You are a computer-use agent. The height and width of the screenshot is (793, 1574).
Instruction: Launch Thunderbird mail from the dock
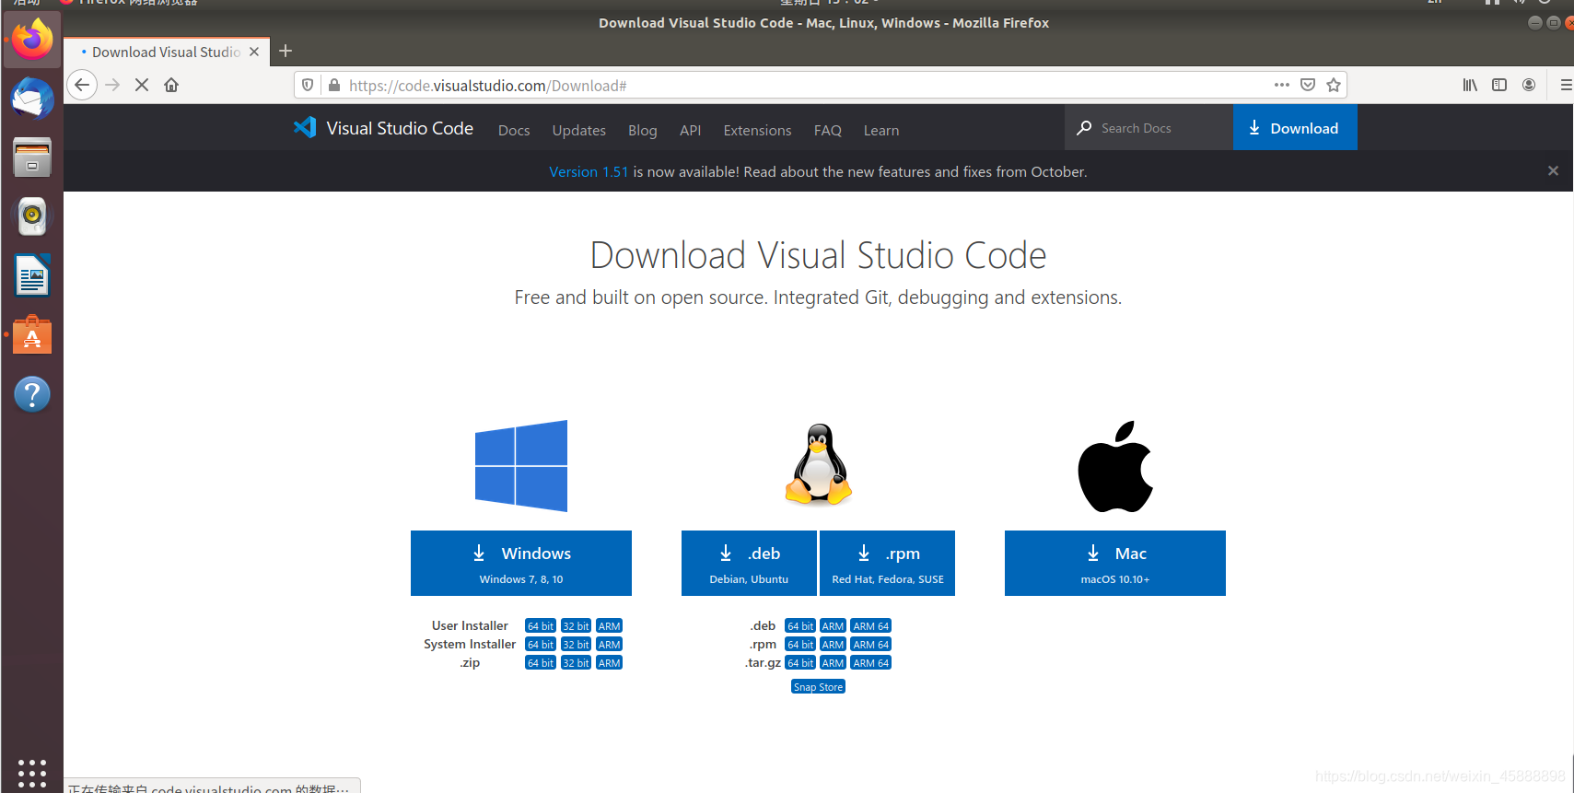32,99
